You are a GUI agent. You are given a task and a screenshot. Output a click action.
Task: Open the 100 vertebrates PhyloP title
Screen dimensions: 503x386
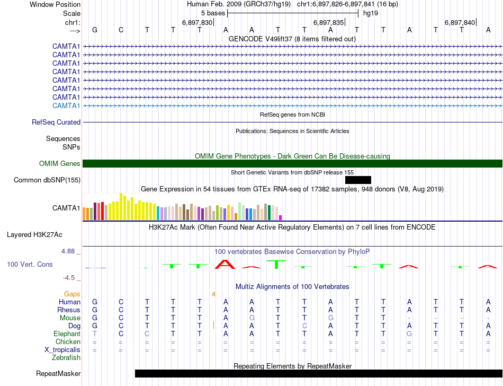[292, 251]
